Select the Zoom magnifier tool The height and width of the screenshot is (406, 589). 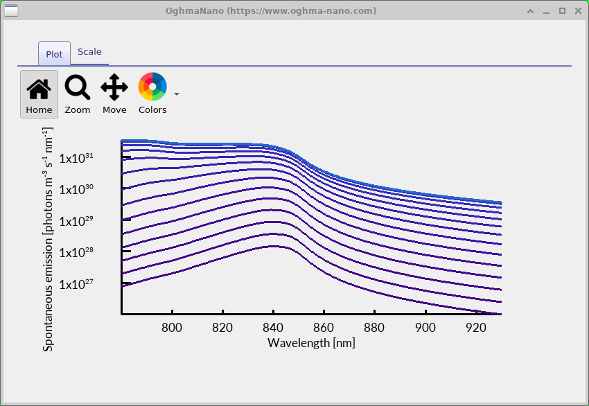tap(78, 94)
